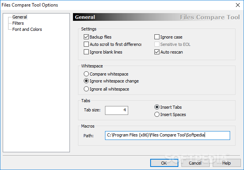
Task: Click the Tab size input field
Action: 117,110
